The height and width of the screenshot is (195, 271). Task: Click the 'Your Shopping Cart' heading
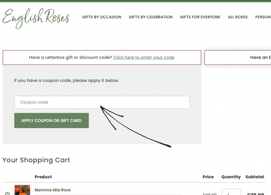click(x=36, y=160)
